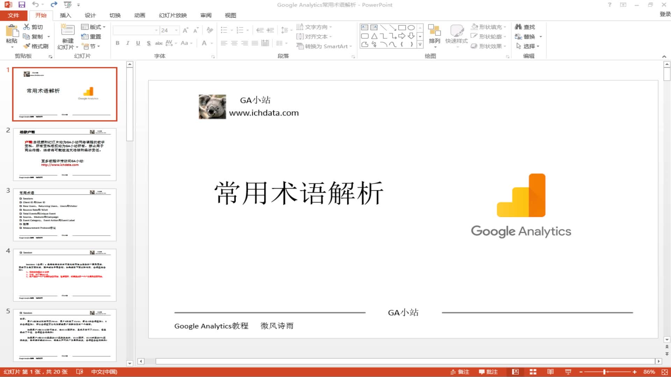The image size is (671, 377).
Task: Click the bullets list icon
Action: click(x=224, y=30)
